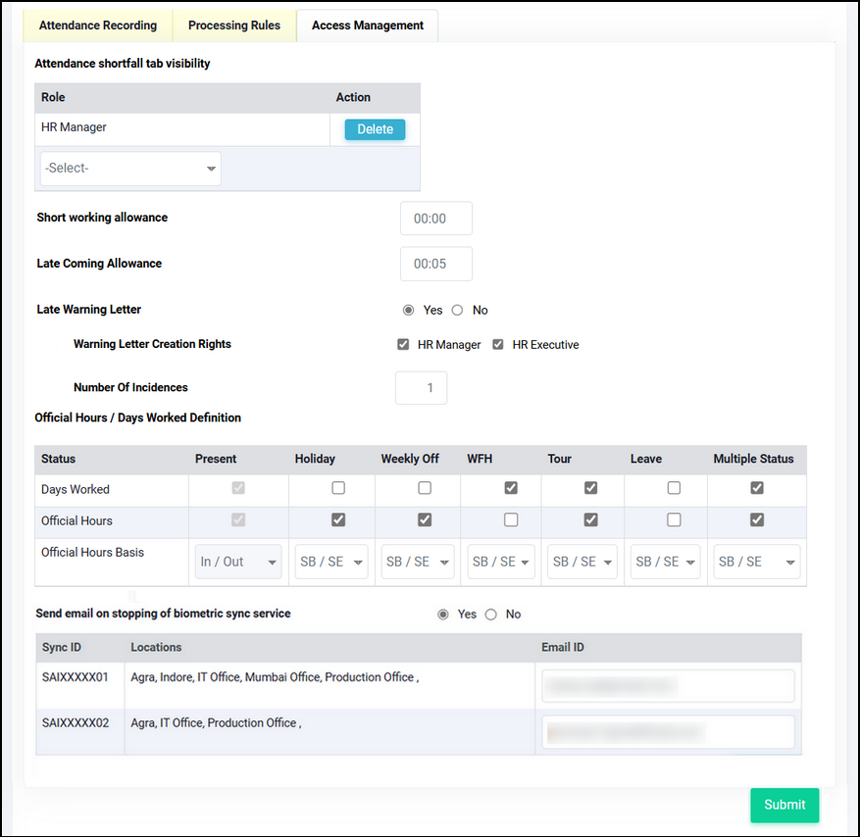The height and width of the screenshot is (838, 860).
Task: Select the Access Management tab
Action: pyautogui.click(x=368, y=25)
